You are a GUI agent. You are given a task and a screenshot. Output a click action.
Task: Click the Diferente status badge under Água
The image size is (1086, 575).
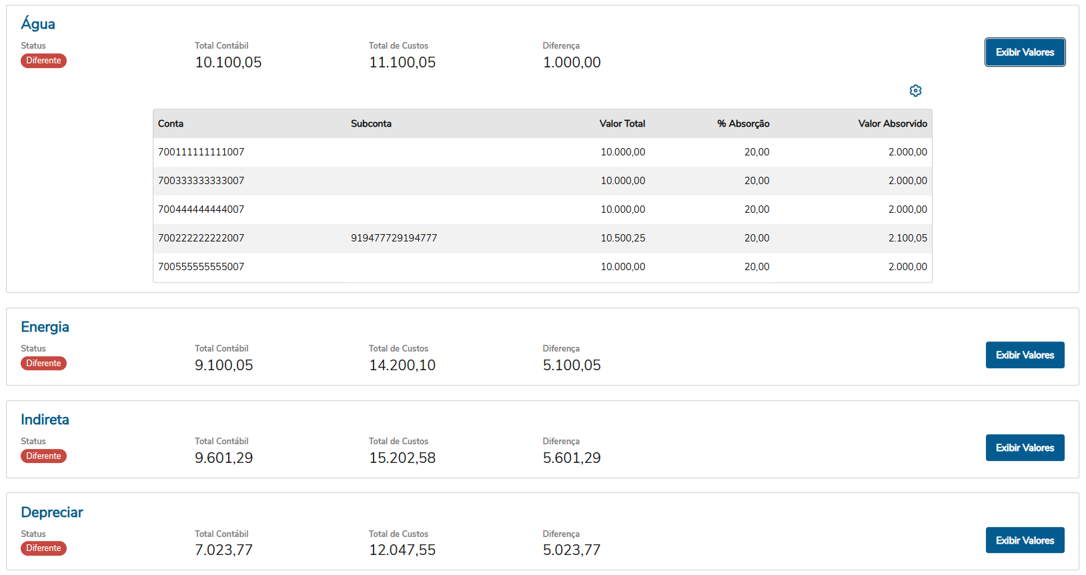(43, 61)
